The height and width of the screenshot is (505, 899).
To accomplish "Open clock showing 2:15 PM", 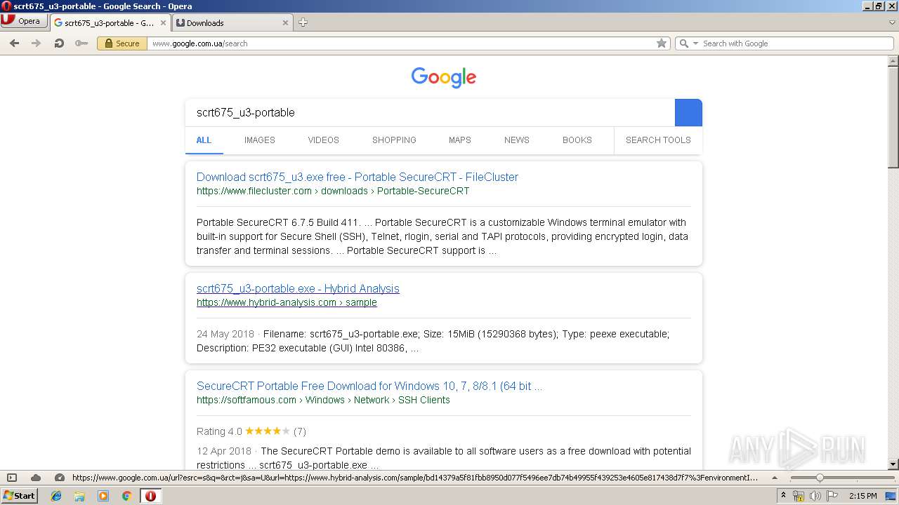I will click(862, 496).
